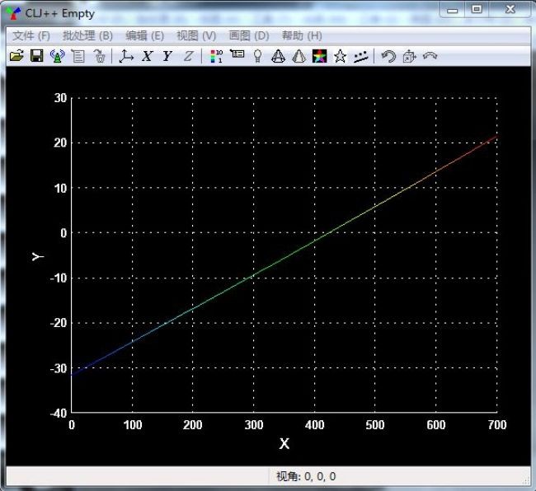This screenshot has width=536, height=491.
Task: Click the greyed Z axis toolbar icon
Action: 188,56
